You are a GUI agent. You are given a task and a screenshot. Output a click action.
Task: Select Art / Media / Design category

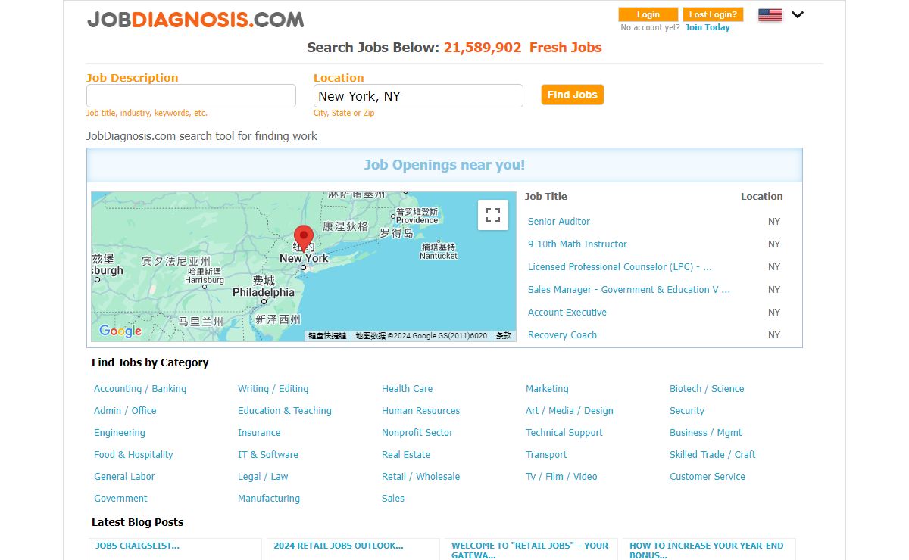point(570,411)
